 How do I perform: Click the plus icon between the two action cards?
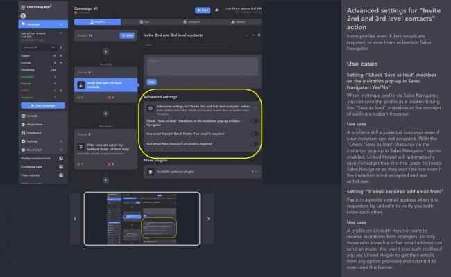coord(106,114)
